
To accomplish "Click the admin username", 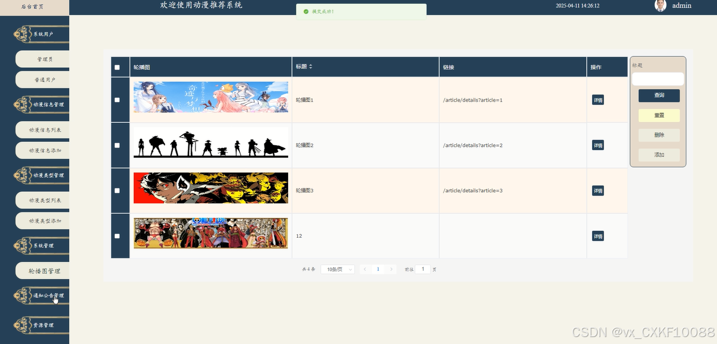I will [x=682, y=5].
